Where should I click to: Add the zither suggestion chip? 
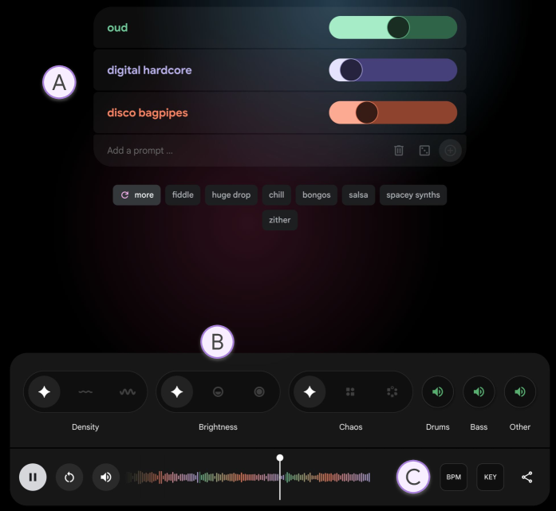(280, 220)
